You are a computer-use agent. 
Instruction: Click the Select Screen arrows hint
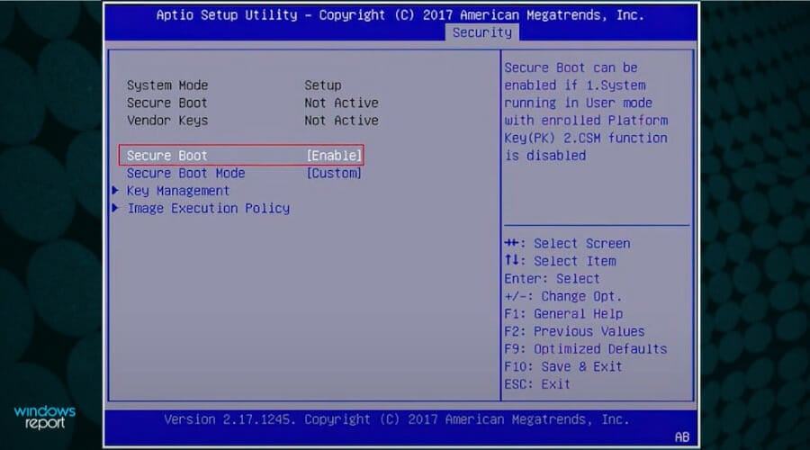(x=567, y=243)
